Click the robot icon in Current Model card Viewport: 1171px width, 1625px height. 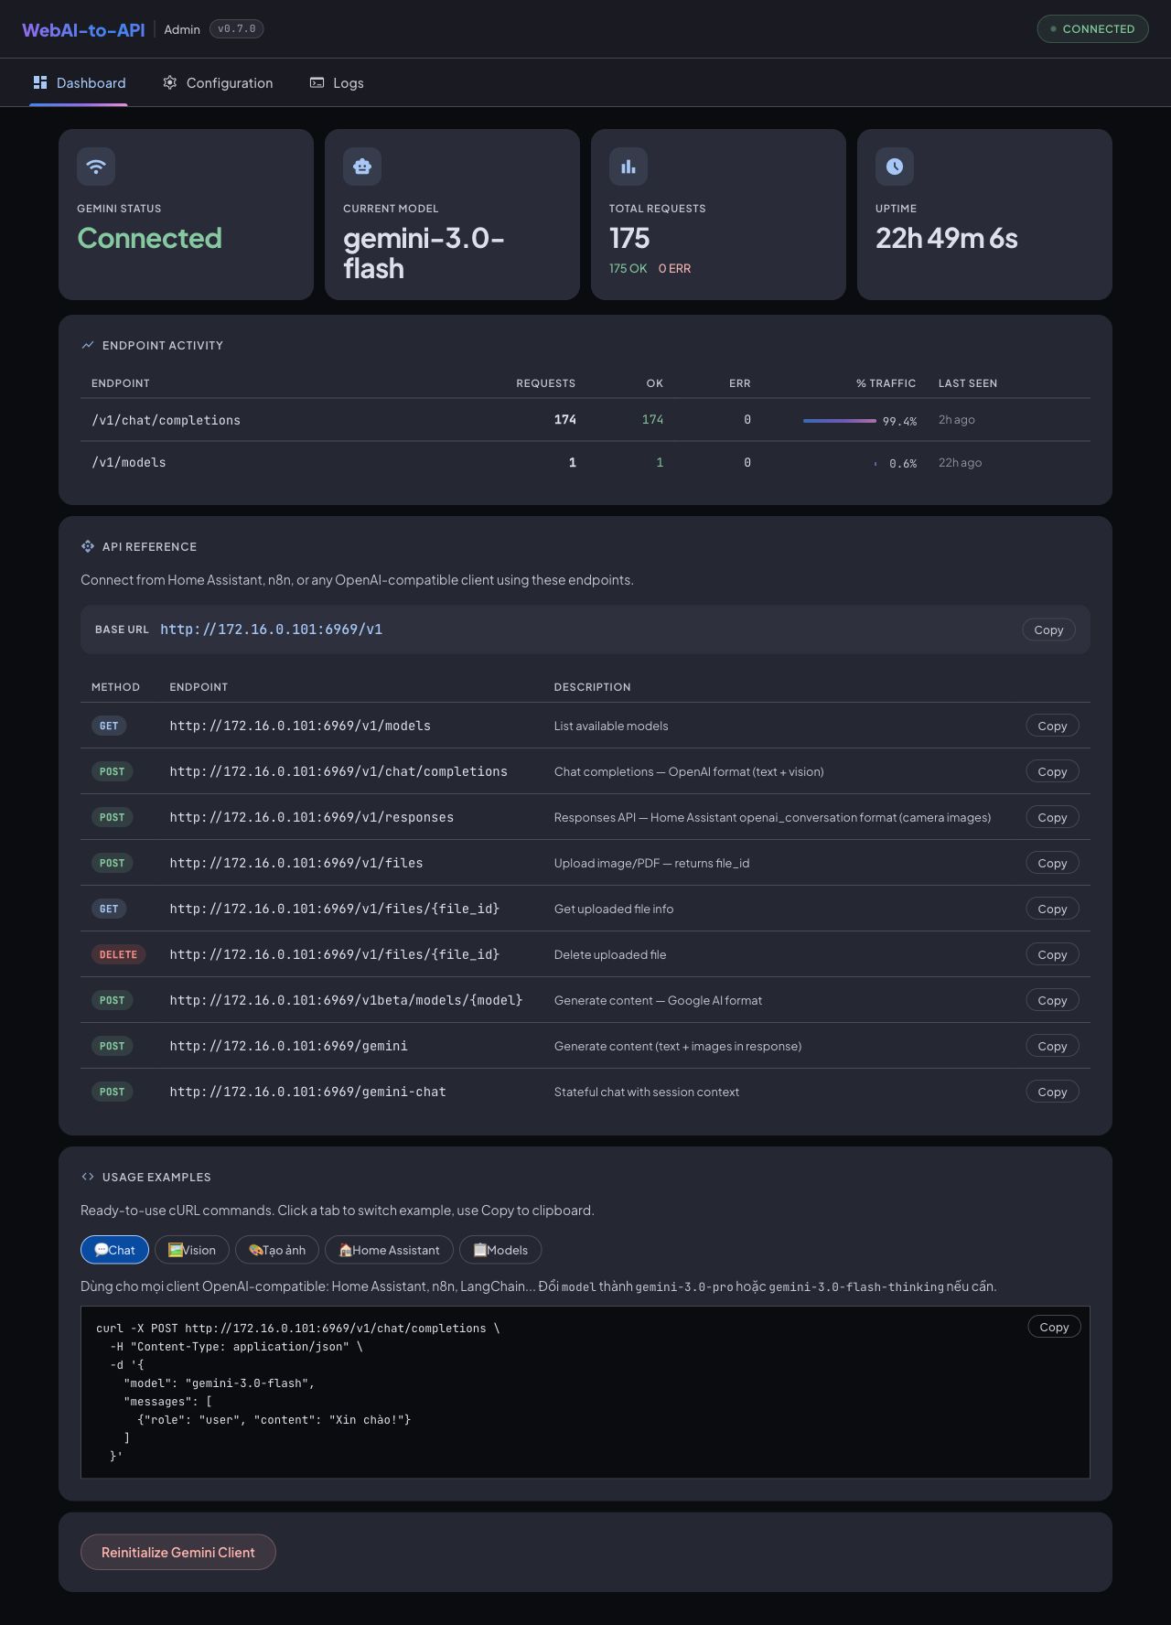pos(362,167)
